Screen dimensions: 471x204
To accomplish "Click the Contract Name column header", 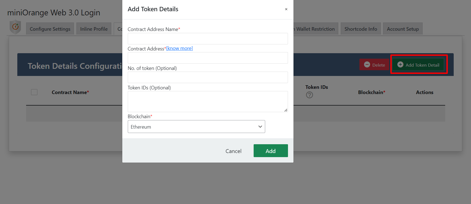I will (x=70, y=92).
